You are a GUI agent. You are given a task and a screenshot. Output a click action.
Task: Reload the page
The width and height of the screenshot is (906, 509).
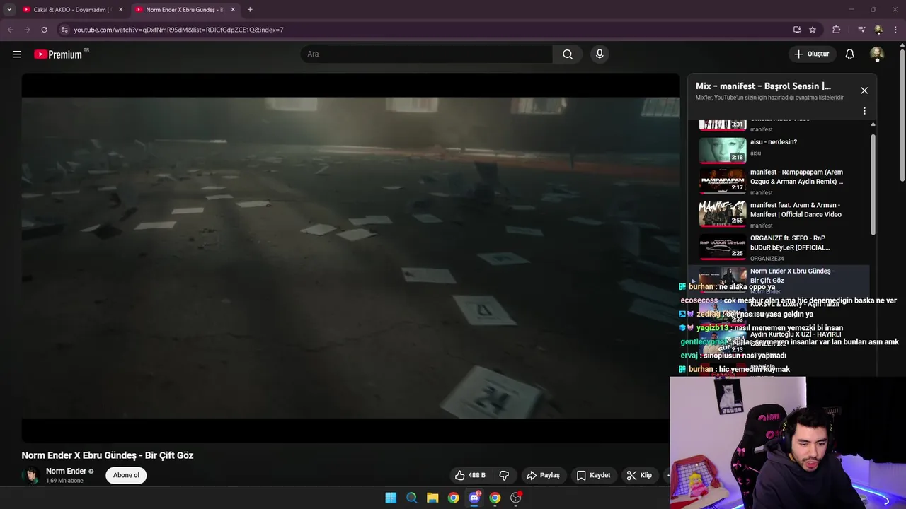[44, 30]
